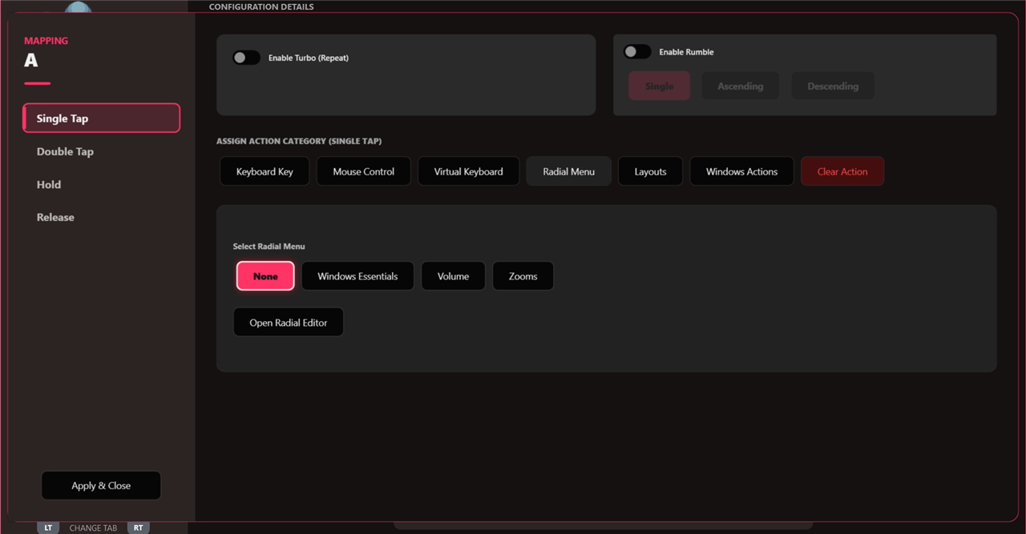
Task: Select the Descending rumble pattern
Action: [x=833, y=86]
